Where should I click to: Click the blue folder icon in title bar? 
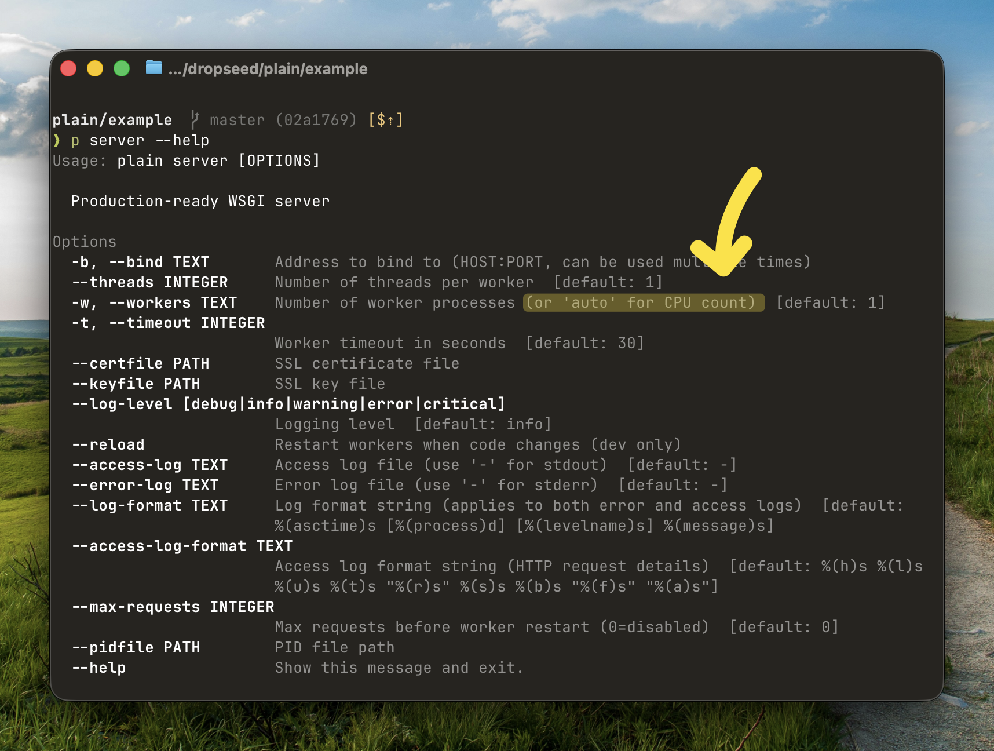(x=154, y=68)
